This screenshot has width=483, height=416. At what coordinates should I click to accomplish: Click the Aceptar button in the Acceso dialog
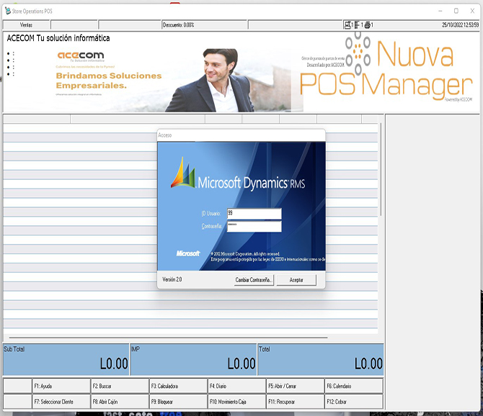[x=296, y=280]
